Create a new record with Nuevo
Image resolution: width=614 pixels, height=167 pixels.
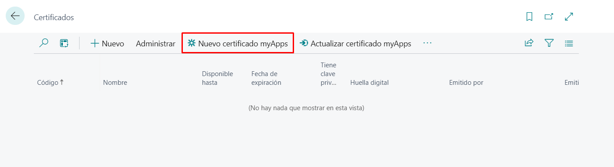coord(107,44)
